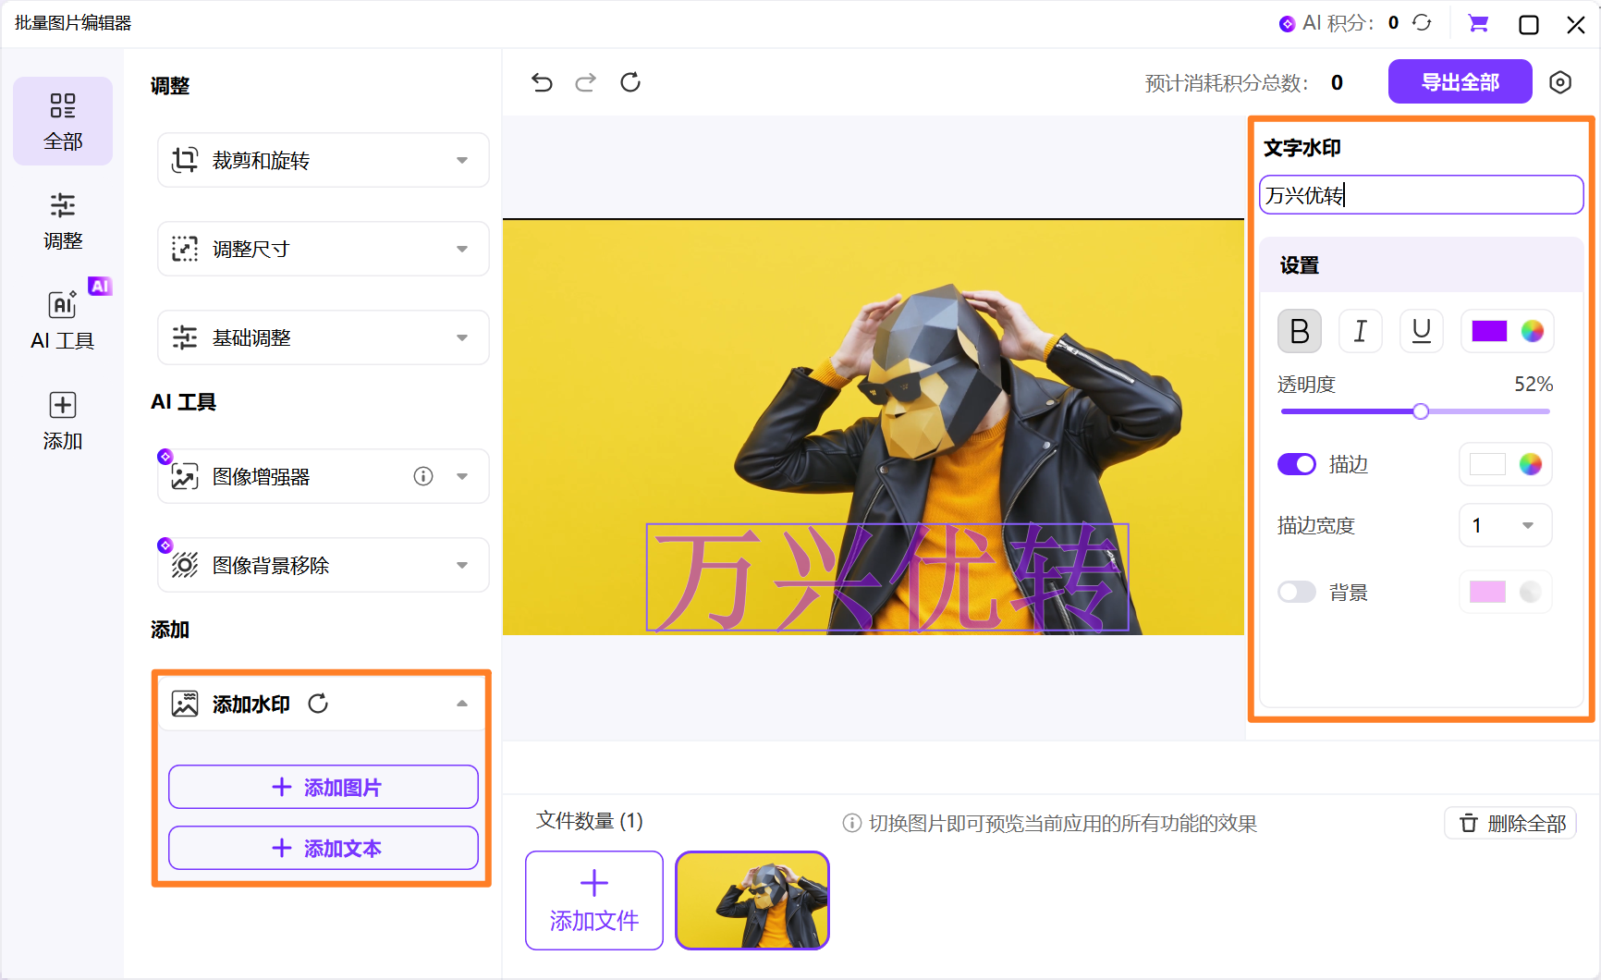Undo the last edit
Image resolution: width=1601 pixels, height=980 pixels.
[x=542, y=82]
